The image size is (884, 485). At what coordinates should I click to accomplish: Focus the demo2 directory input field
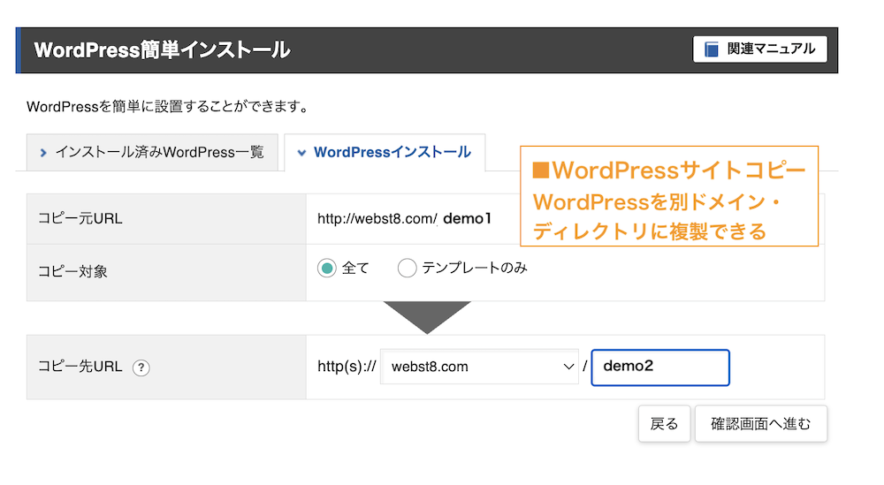click(x=660, y=368)
